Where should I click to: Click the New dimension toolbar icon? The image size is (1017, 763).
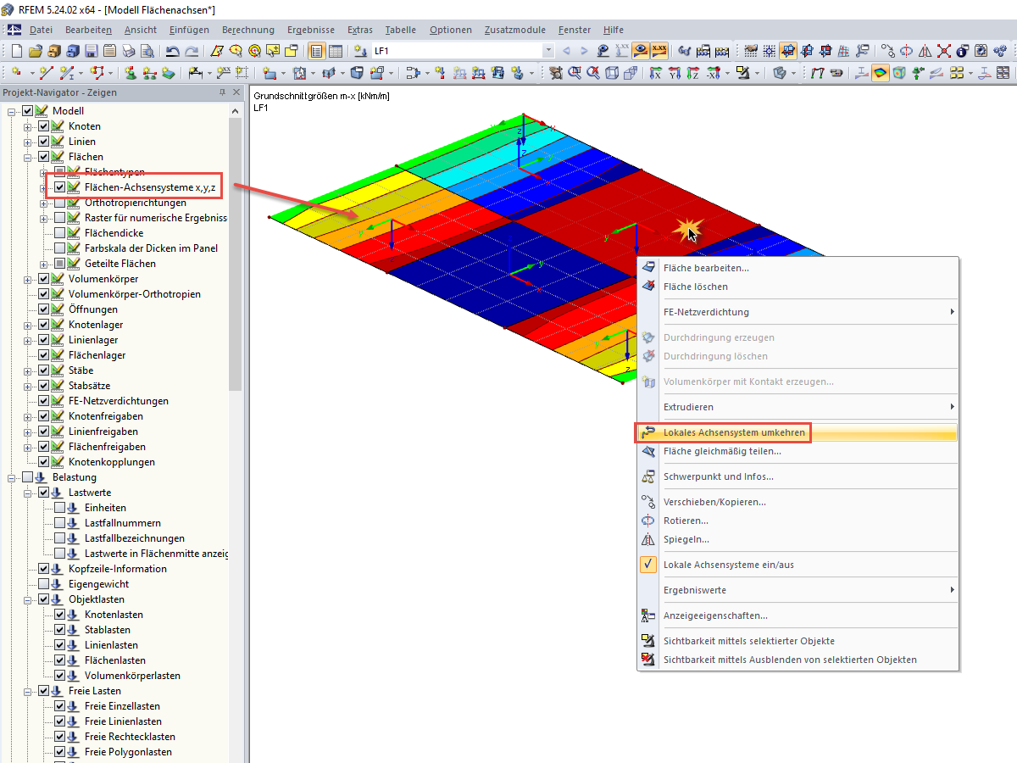click(197, 73)
